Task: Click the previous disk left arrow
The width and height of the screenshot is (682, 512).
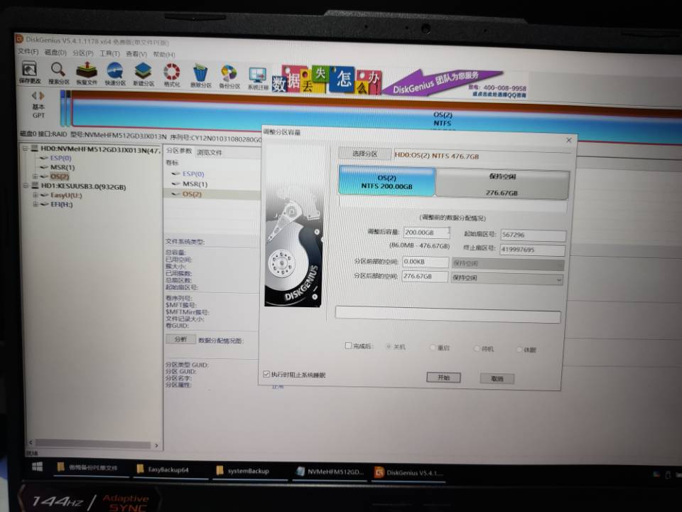Action: click(34, 95)
